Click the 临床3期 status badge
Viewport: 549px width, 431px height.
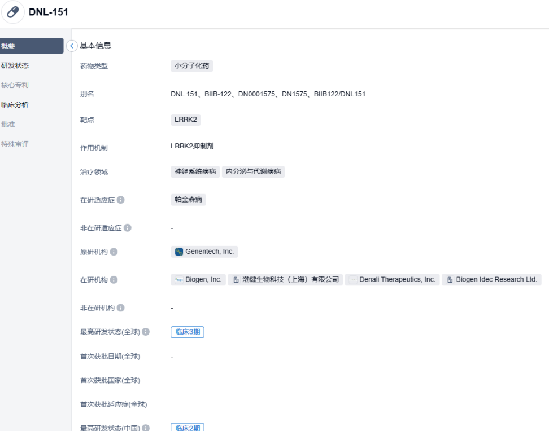click(187, 332)
